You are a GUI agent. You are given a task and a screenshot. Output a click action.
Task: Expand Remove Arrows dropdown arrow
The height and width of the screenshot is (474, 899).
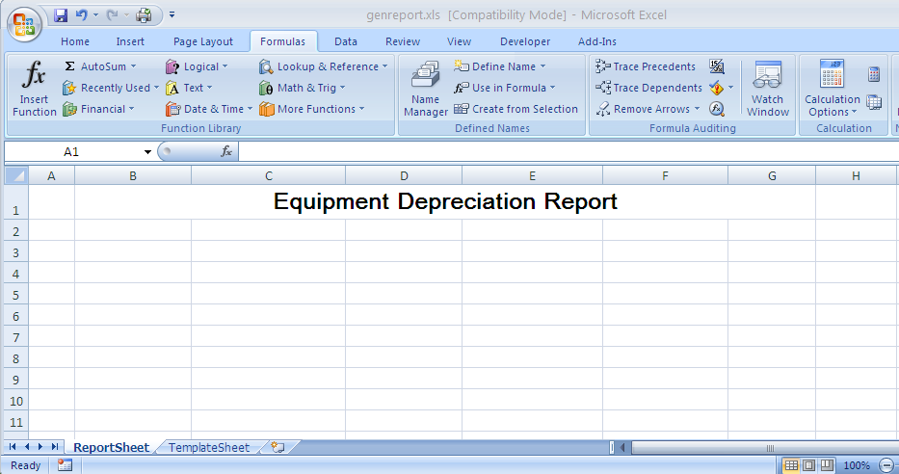pyautogui.click(x=698, y=109)
